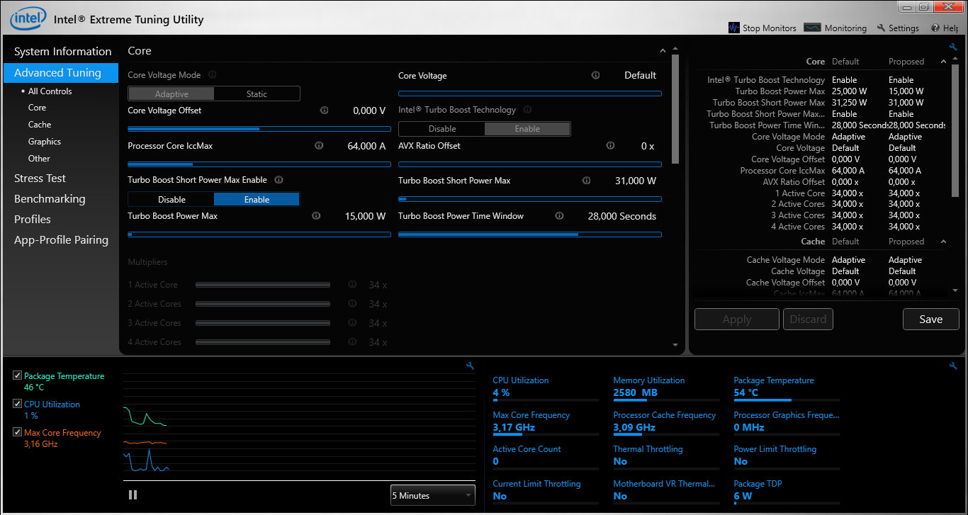Click the Turbo Boost Power Time Window slider
Image resolution: width=968 pixels, height=515 pixels.
point(530,234)
